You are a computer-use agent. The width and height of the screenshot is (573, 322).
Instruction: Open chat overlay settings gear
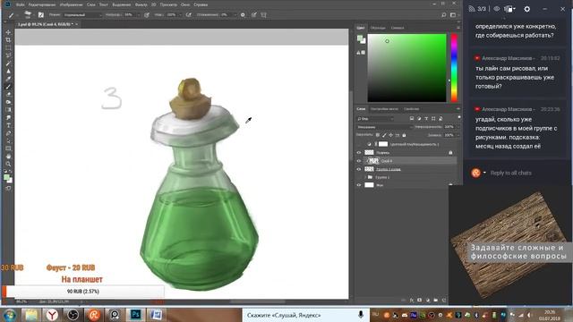527,9
